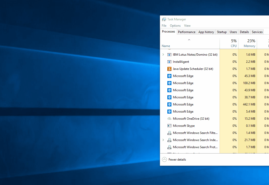Click the Java Update Scheduler icon
269x185 pixels.
169,69
